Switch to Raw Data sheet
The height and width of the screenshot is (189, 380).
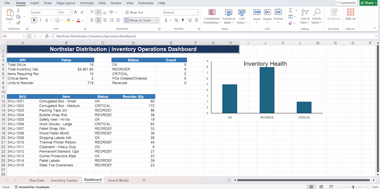click(37, 180)
